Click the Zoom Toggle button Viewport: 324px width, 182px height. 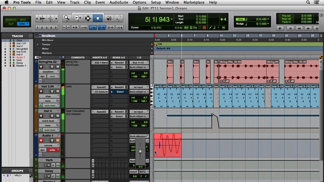point(66,27)
